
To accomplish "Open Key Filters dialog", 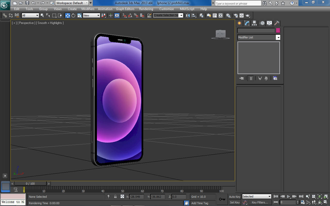I will pyautogui.click(x=260, y=202).
